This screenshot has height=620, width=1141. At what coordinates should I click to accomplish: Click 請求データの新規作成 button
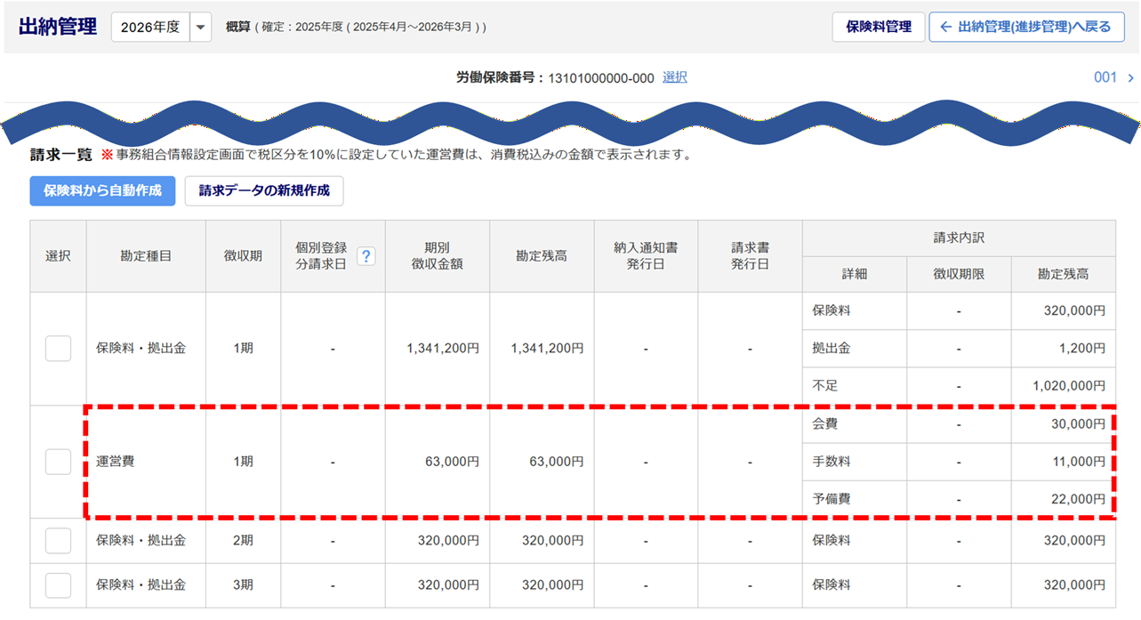[264, 190]
